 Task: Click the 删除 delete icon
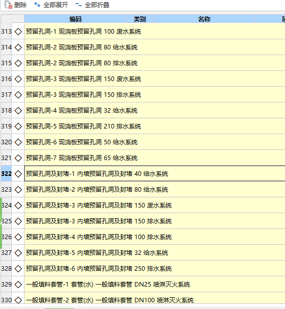tap(8, 5)
